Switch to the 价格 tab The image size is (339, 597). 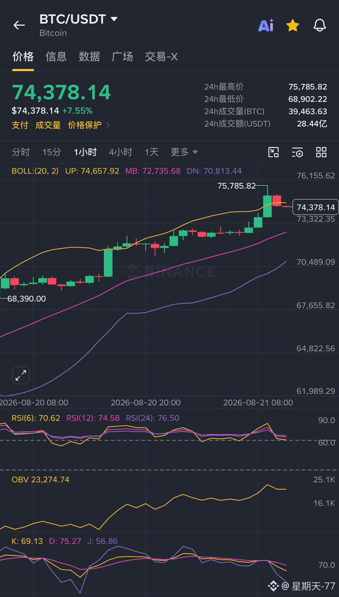pos(23,56)
